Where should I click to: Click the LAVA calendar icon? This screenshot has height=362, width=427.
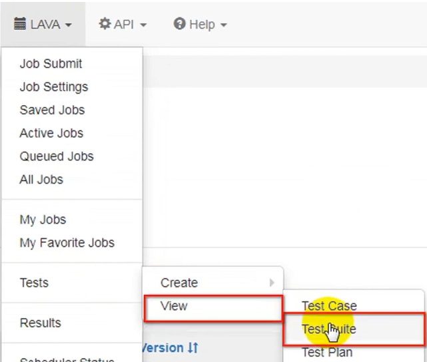coord(20,24)
